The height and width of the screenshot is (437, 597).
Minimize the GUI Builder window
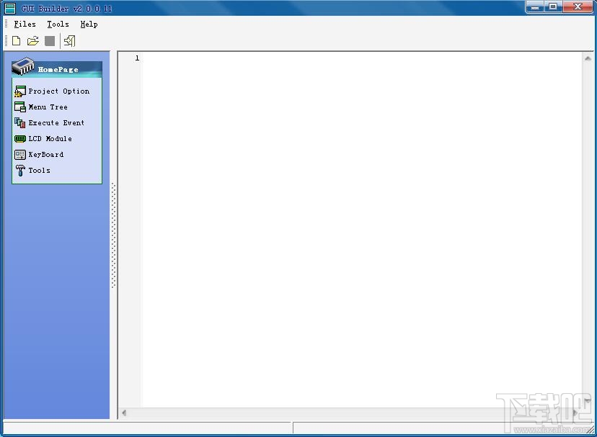point(535,7)
